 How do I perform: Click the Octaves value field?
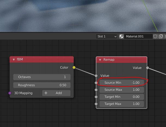click(42, 77)
